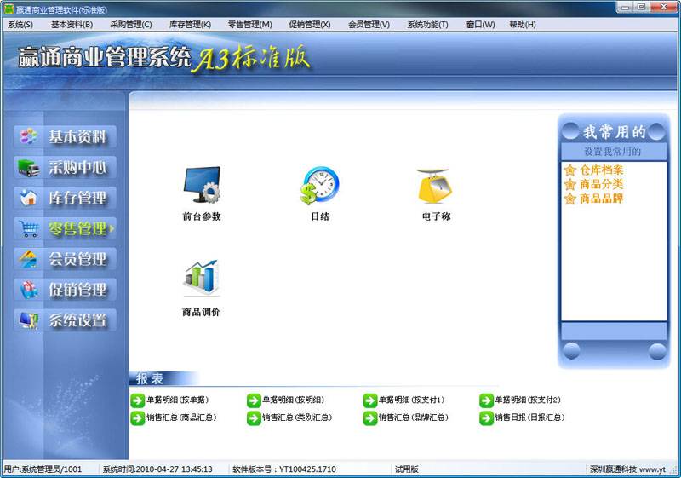The height and width of the screenshot is (478, 681).
Task: Open 系统设置 sidebar module
Action: [x=66, y=320]
